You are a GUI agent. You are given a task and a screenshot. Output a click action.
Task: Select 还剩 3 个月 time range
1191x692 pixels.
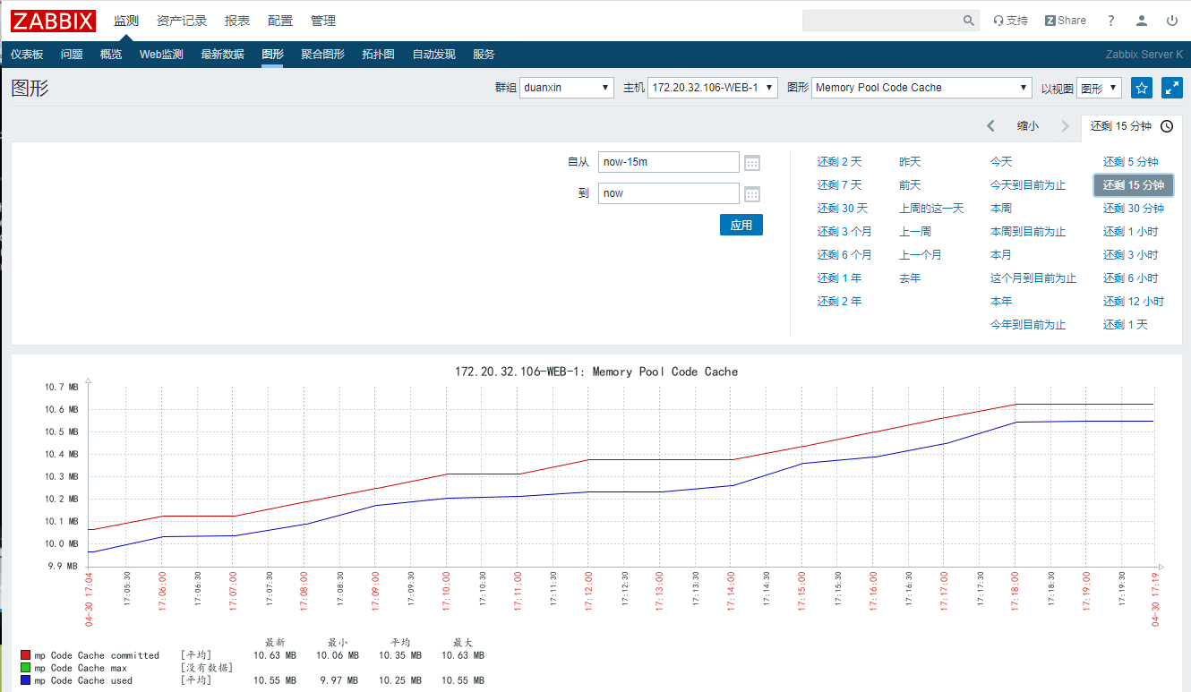(x=844, y=232)
